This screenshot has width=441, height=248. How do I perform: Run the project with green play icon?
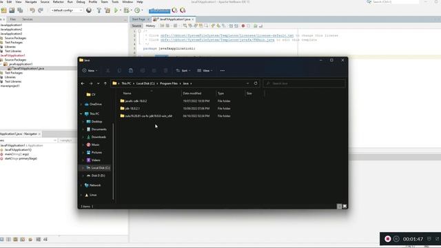coord(116,10)
